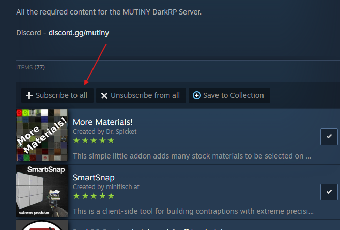Click 'Created by Dr. Spicket' text
This screenshot has height=230, width=340.
pos(105,132)
